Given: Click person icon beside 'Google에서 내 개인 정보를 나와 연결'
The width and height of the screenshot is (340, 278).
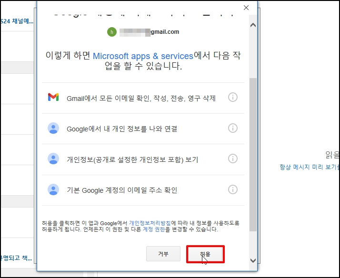Looking at the screenshot, I should coord(53,128).
